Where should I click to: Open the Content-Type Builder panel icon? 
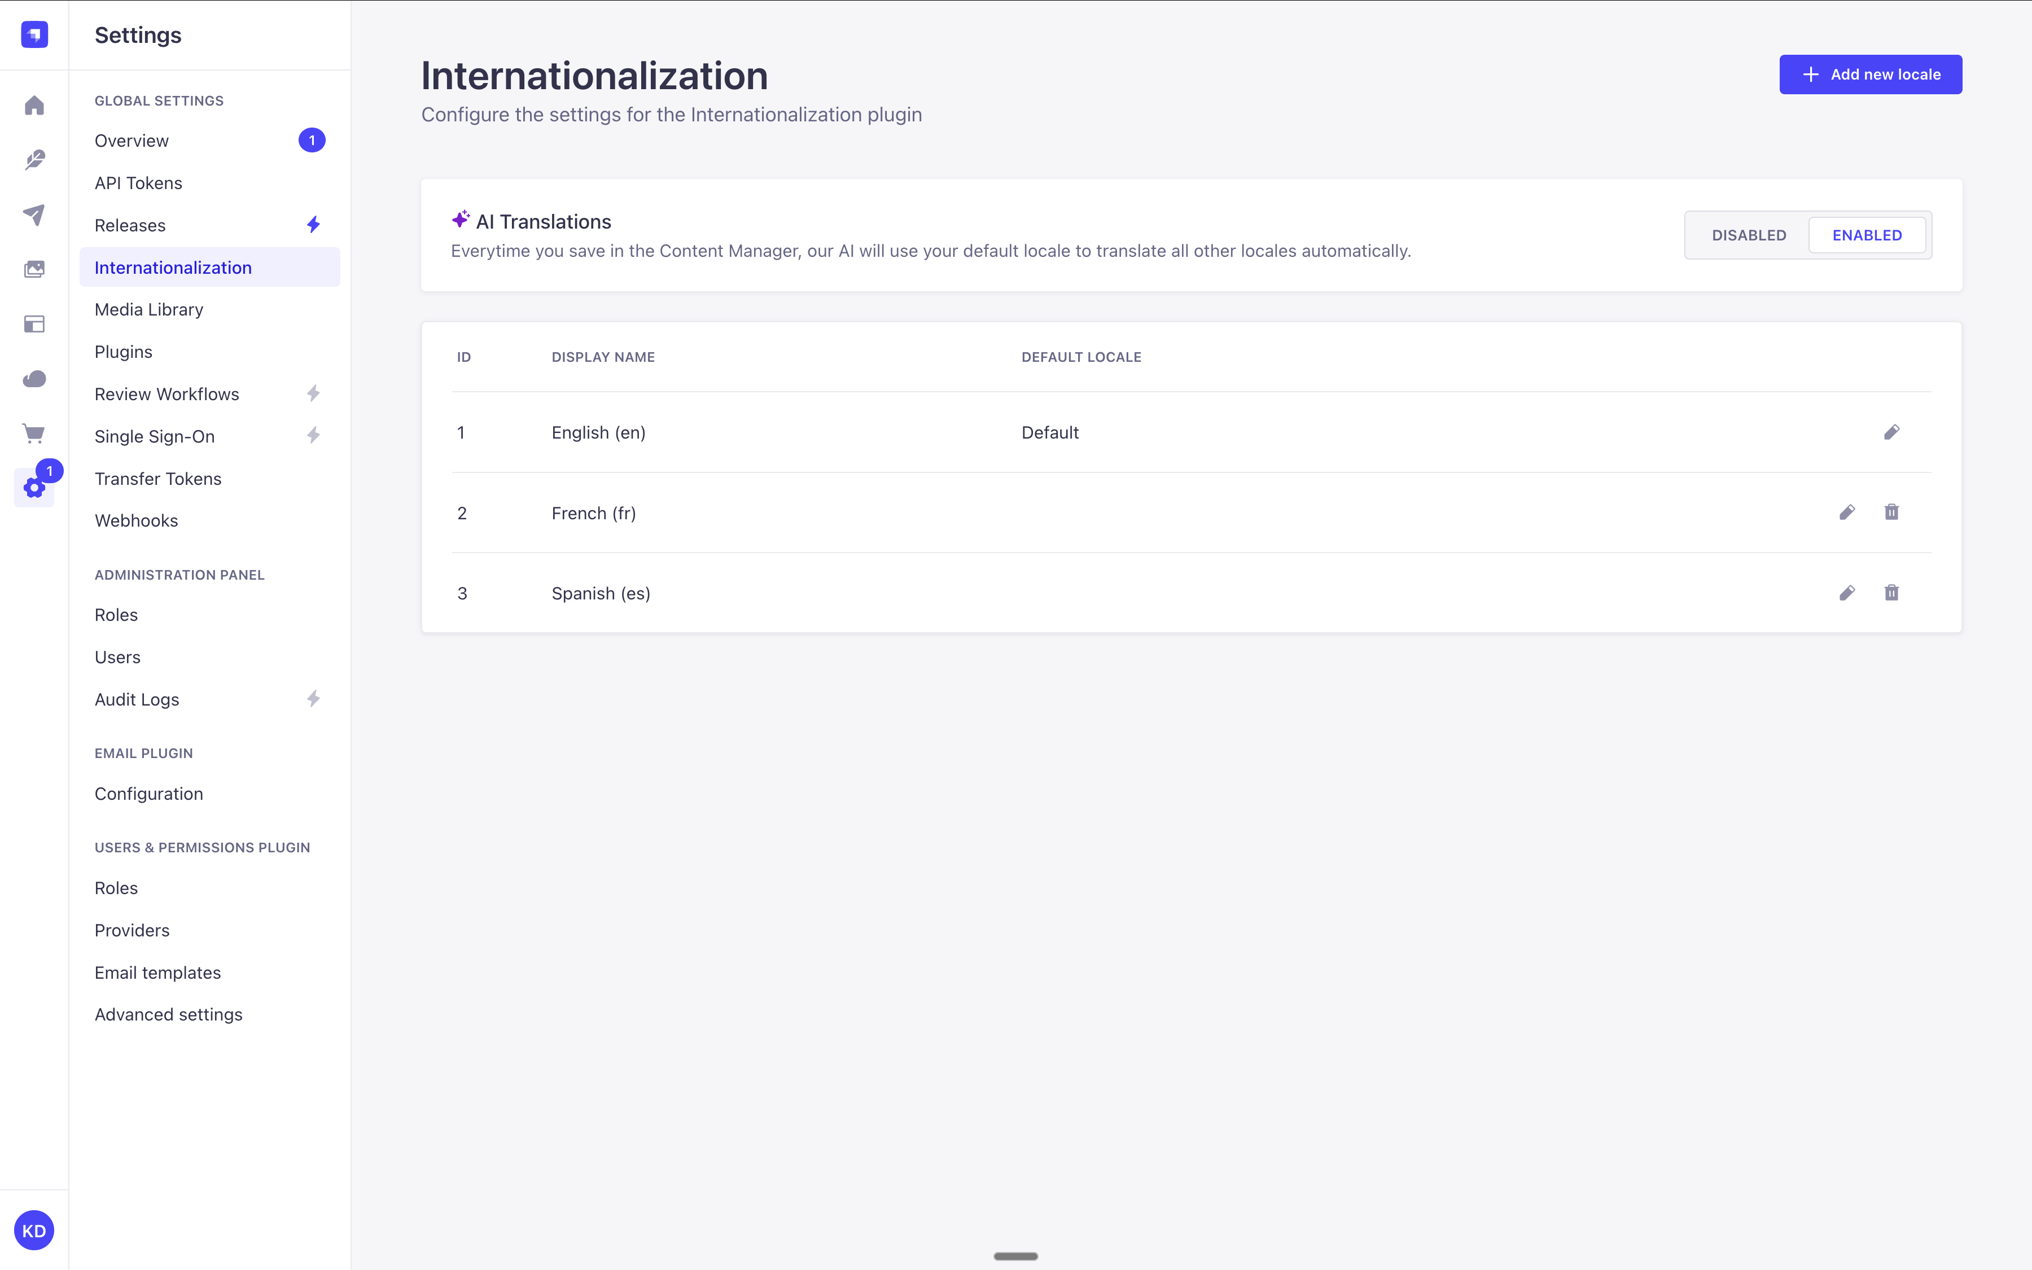[34, 324]
